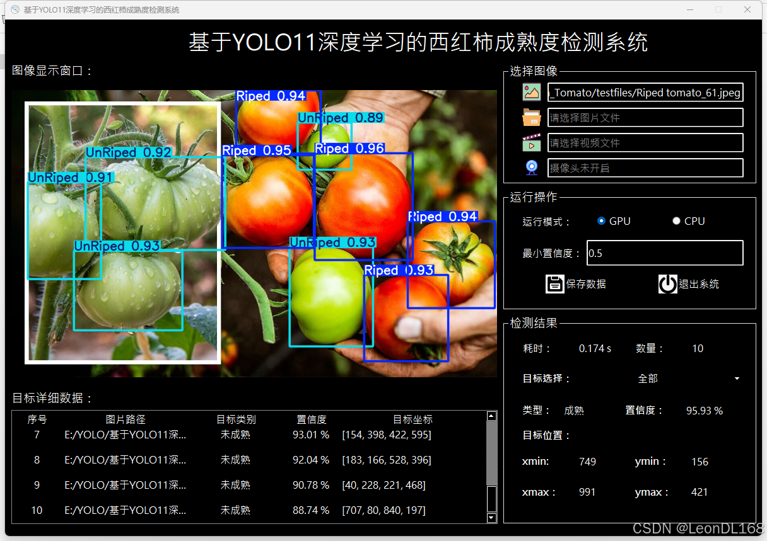Click the application logo in the title bar
The width and height of the screenshot is (767, 541).
14,9
